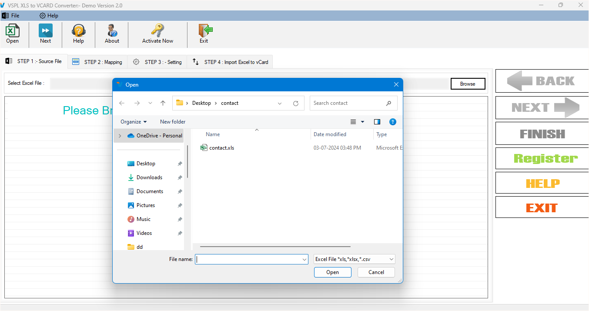This screenshot has width=589, height=311.
Task: Toggle the preview pane icon
Action: (377, 122)
